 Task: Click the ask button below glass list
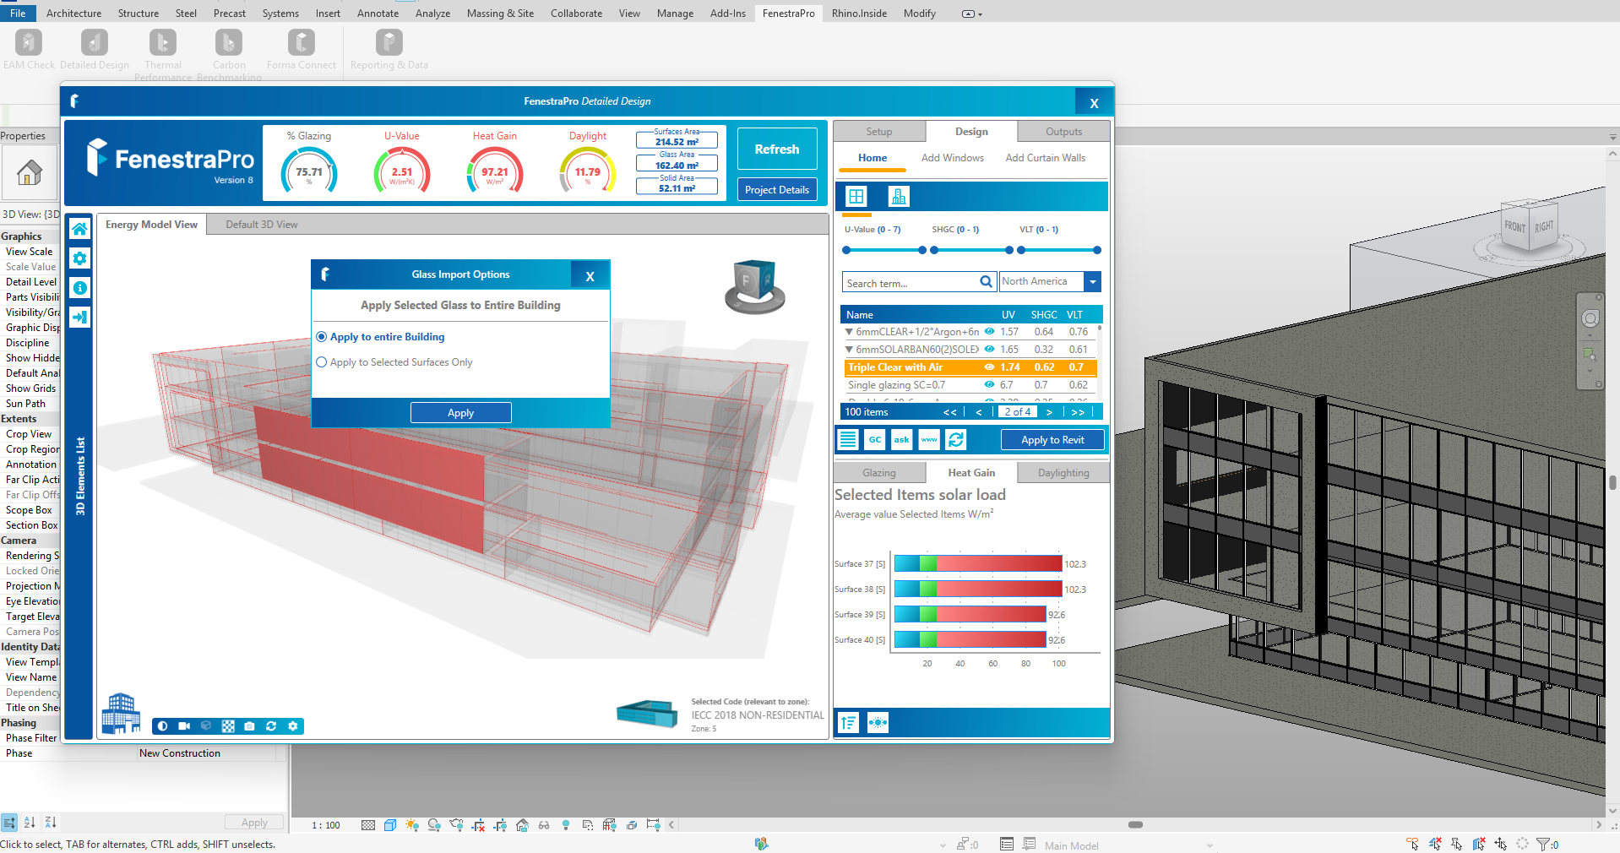[x=902, y=439]
